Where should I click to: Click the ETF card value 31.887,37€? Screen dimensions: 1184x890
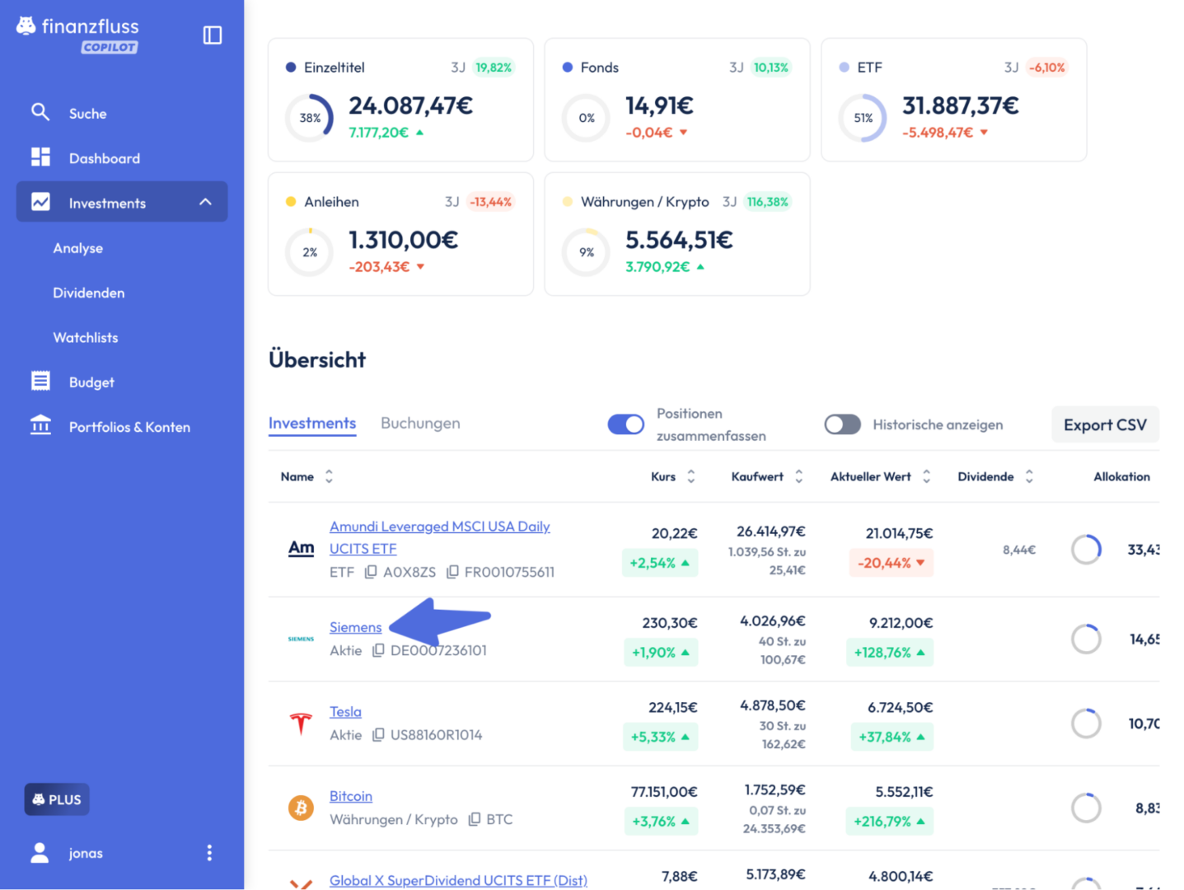click(961, 105)
